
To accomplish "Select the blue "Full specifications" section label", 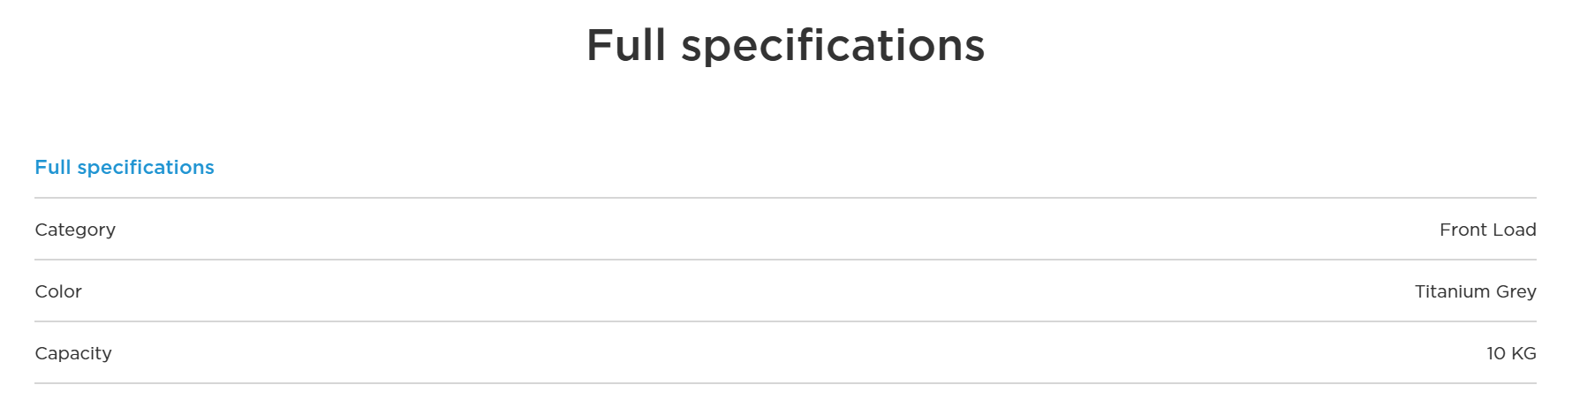I will point(125,168).
